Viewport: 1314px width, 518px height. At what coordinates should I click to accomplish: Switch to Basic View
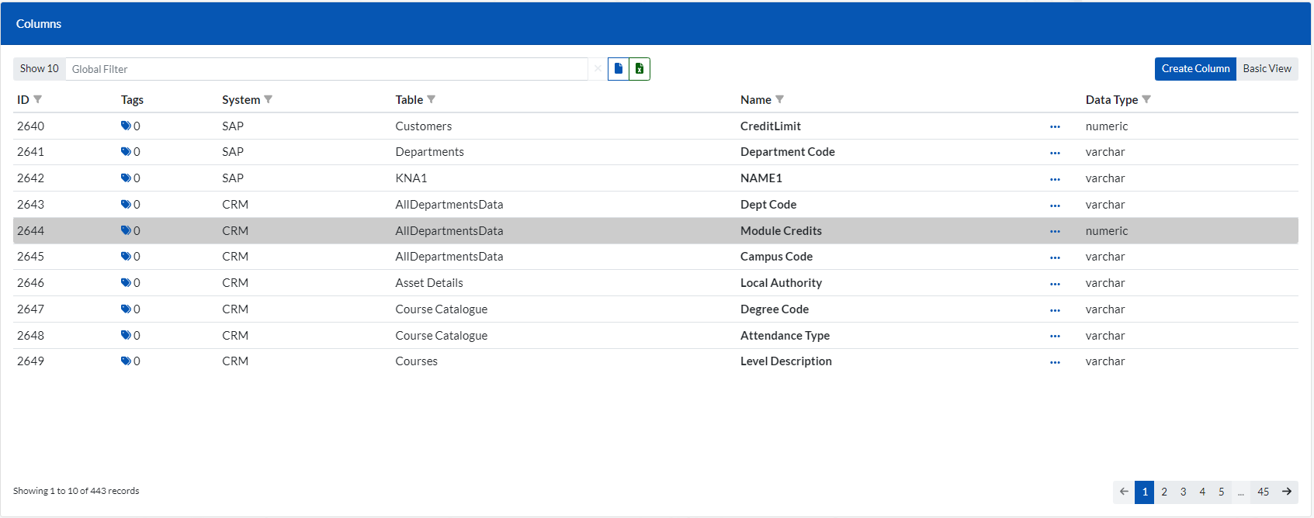[x=1267, y=69]
